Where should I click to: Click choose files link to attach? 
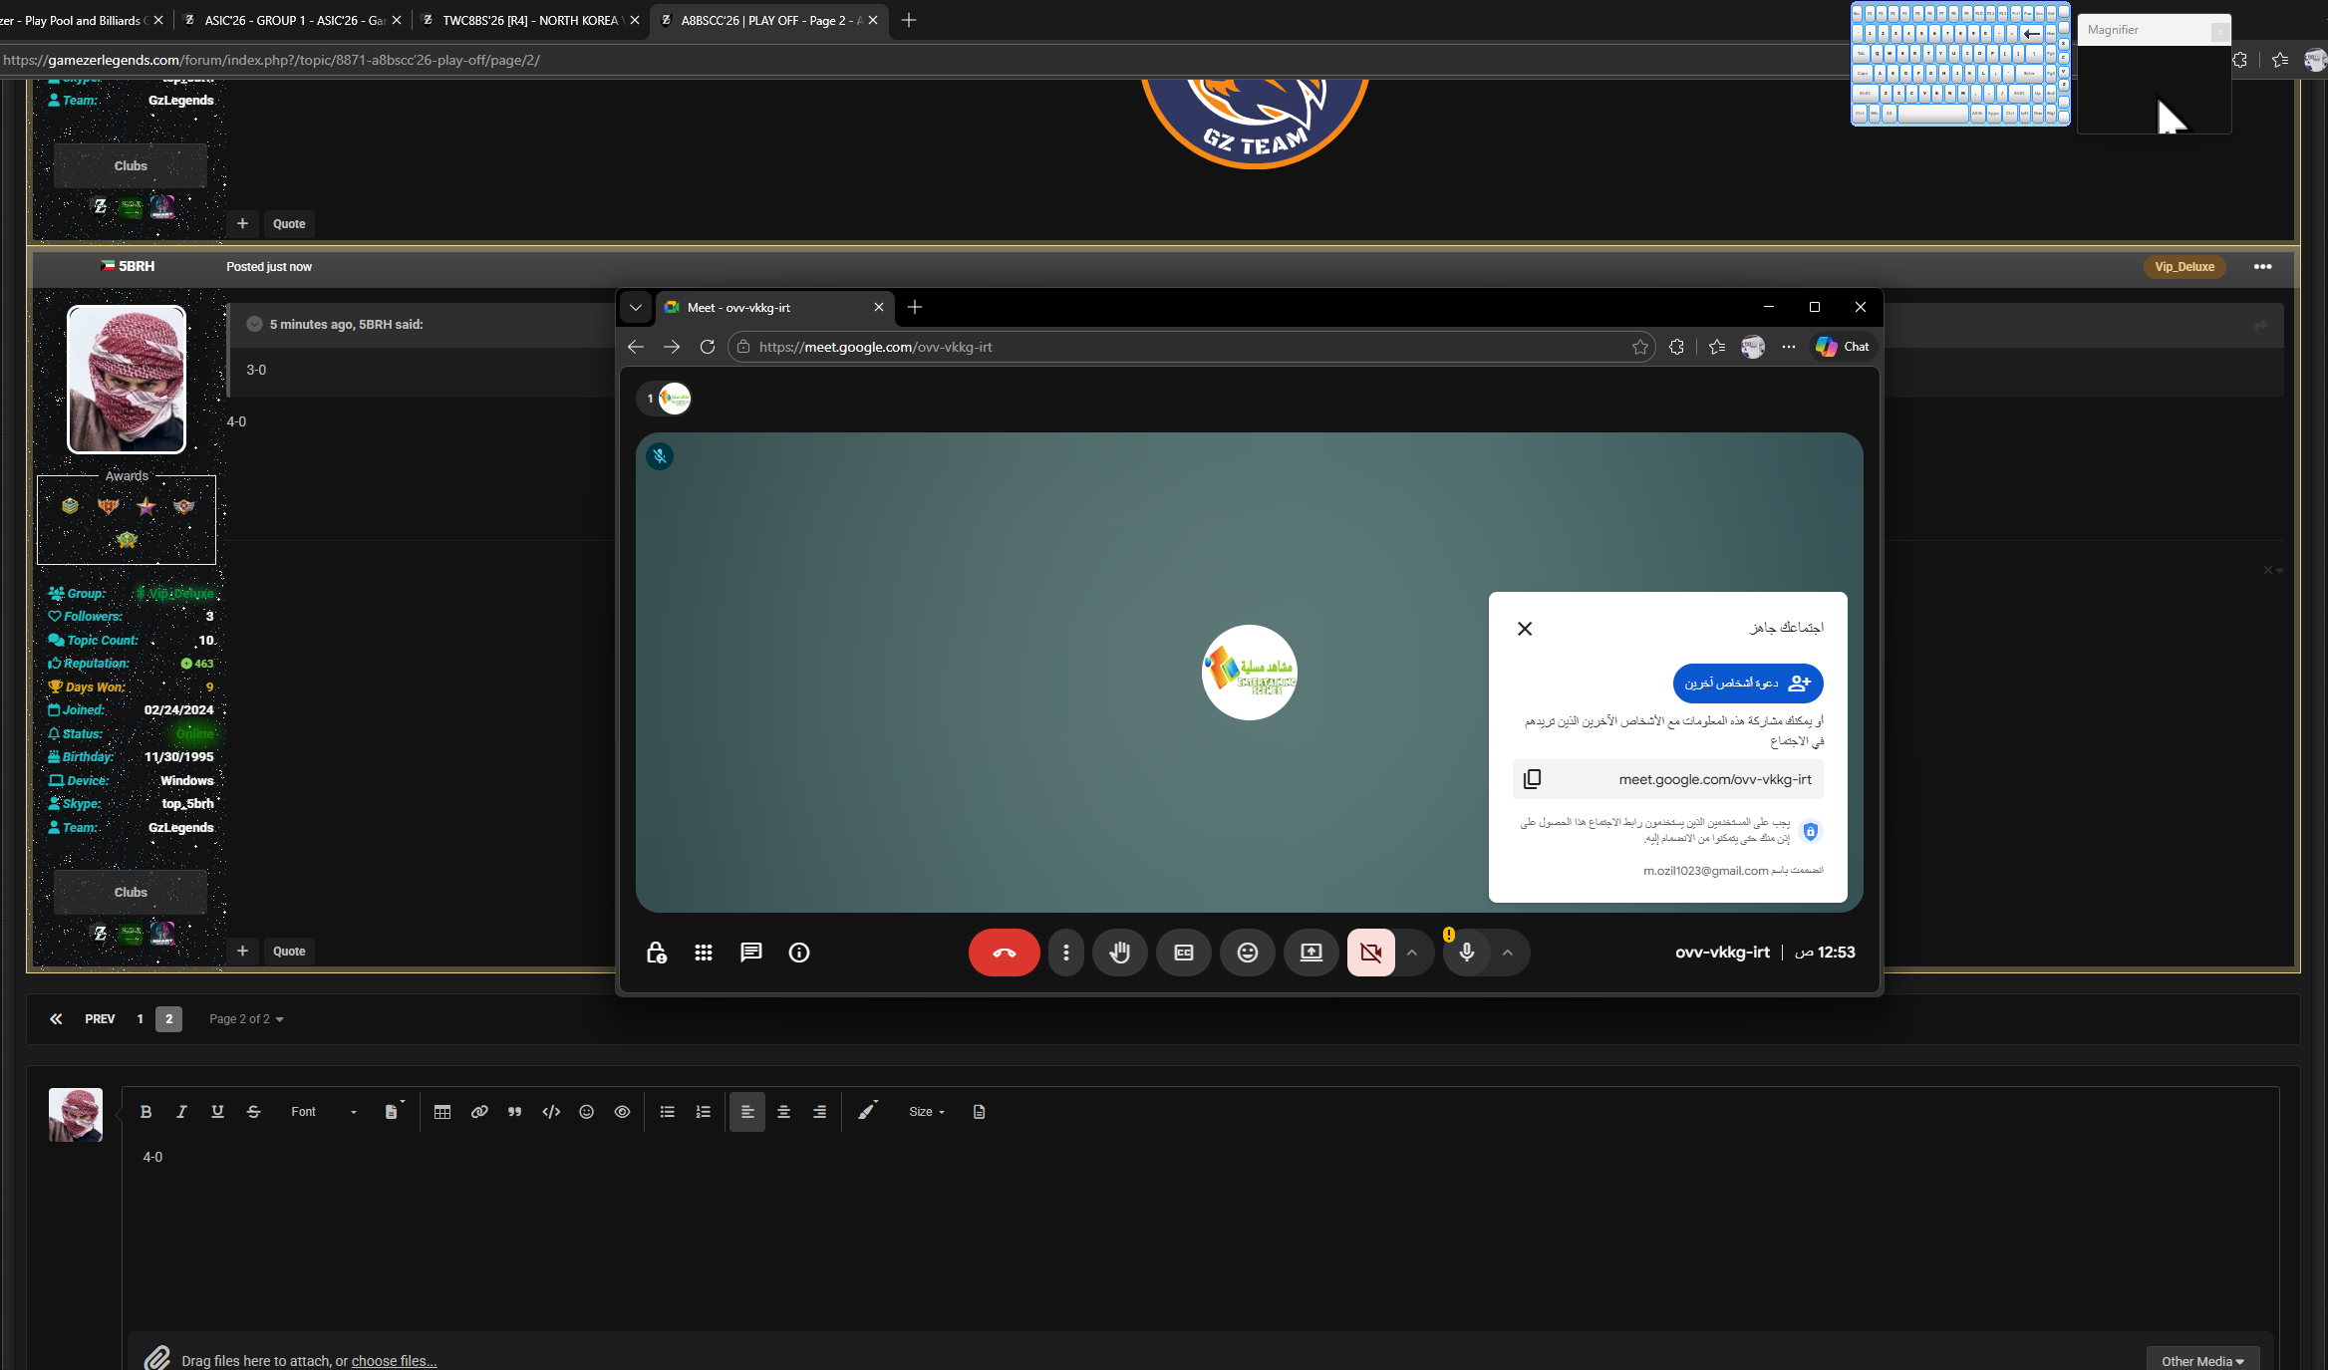tap(394, 1361)
